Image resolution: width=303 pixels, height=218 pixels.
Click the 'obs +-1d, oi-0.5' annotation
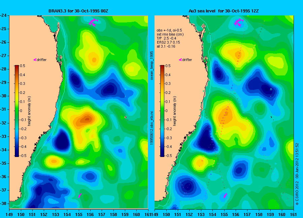pyautogui.click(x=169, y=31)
